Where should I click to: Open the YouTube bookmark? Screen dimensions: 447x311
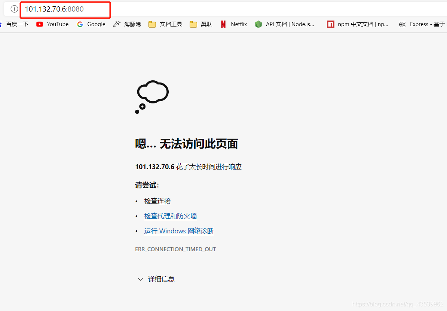coord(52,24)
